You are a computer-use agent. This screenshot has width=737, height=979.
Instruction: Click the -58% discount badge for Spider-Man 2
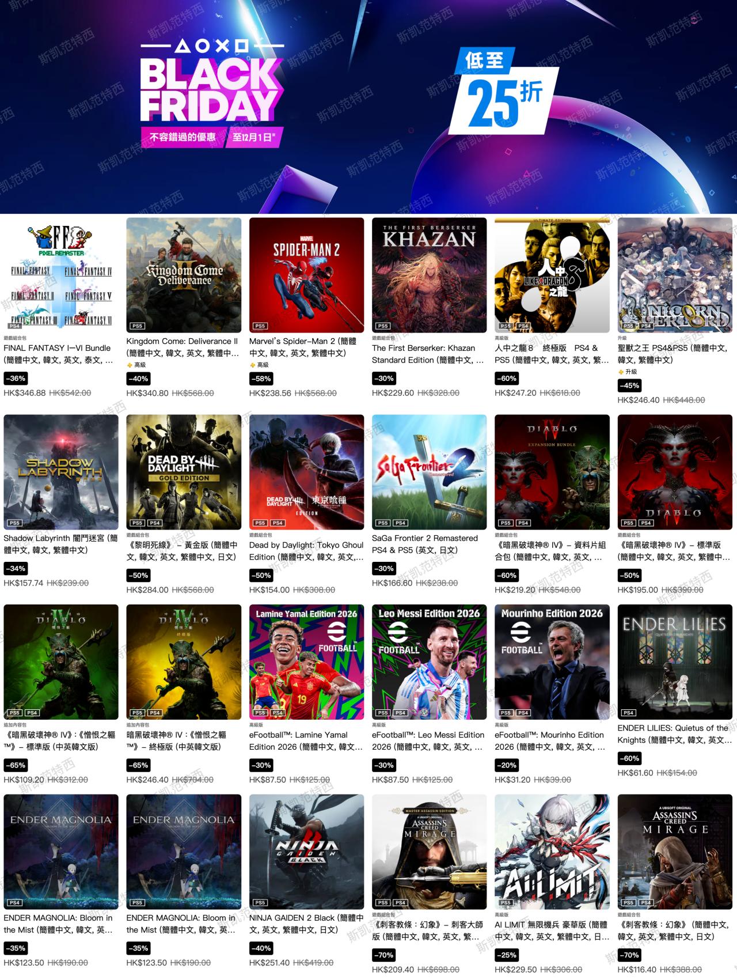tap(260, 379)
